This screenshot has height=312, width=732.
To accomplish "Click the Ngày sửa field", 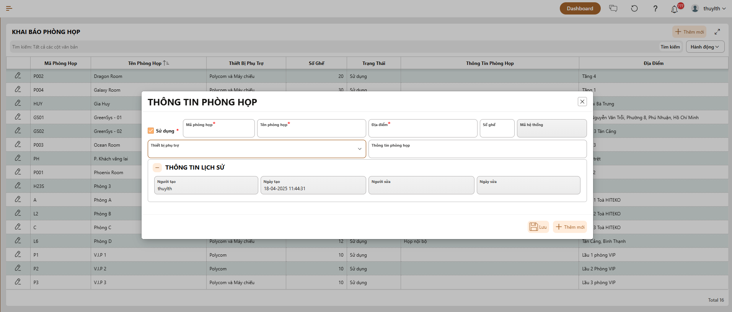I will 528,185.
